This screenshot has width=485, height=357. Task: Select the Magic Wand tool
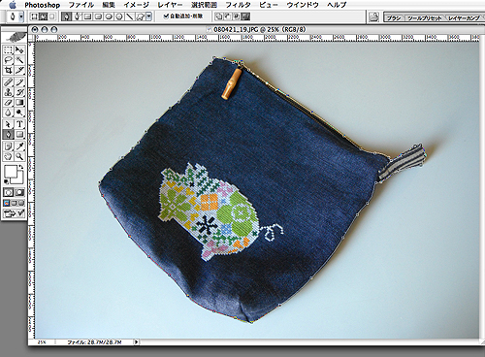coord(19,59)
